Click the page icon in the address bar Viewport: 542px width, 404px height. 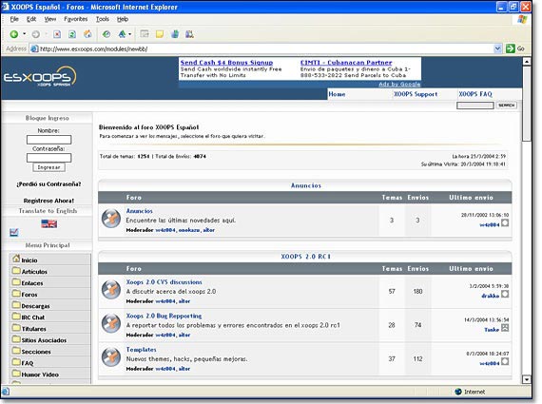coord(34,48)
